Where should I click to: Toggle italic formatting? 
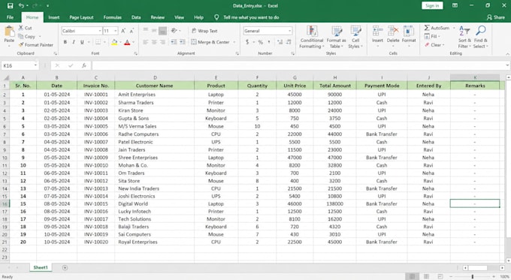point(74,42)
